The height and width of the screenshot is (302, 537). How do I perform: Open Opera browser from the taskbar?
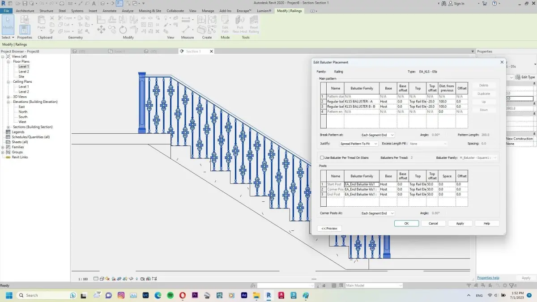click(183, 295)
